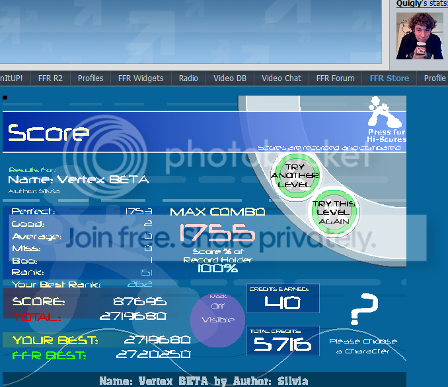Click the Please Choose a Character text
Image resolution: width=448 pixels, height=387 pixels.
pos(363,346)
